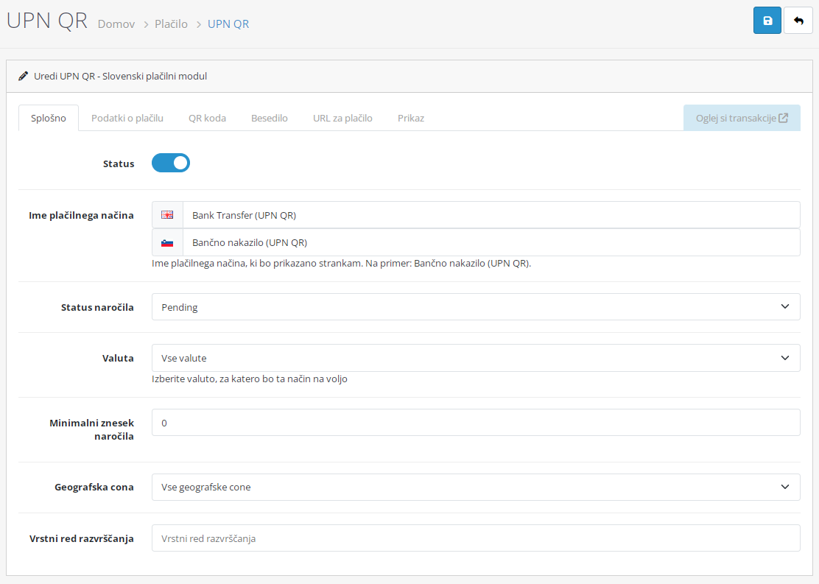Click the Slovenian flag icon

click(x=167, y=242)
